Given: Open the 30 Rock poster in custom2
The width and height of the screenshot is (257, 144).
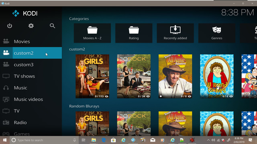Looking at the screenshot, I should [x=134, y=76].
